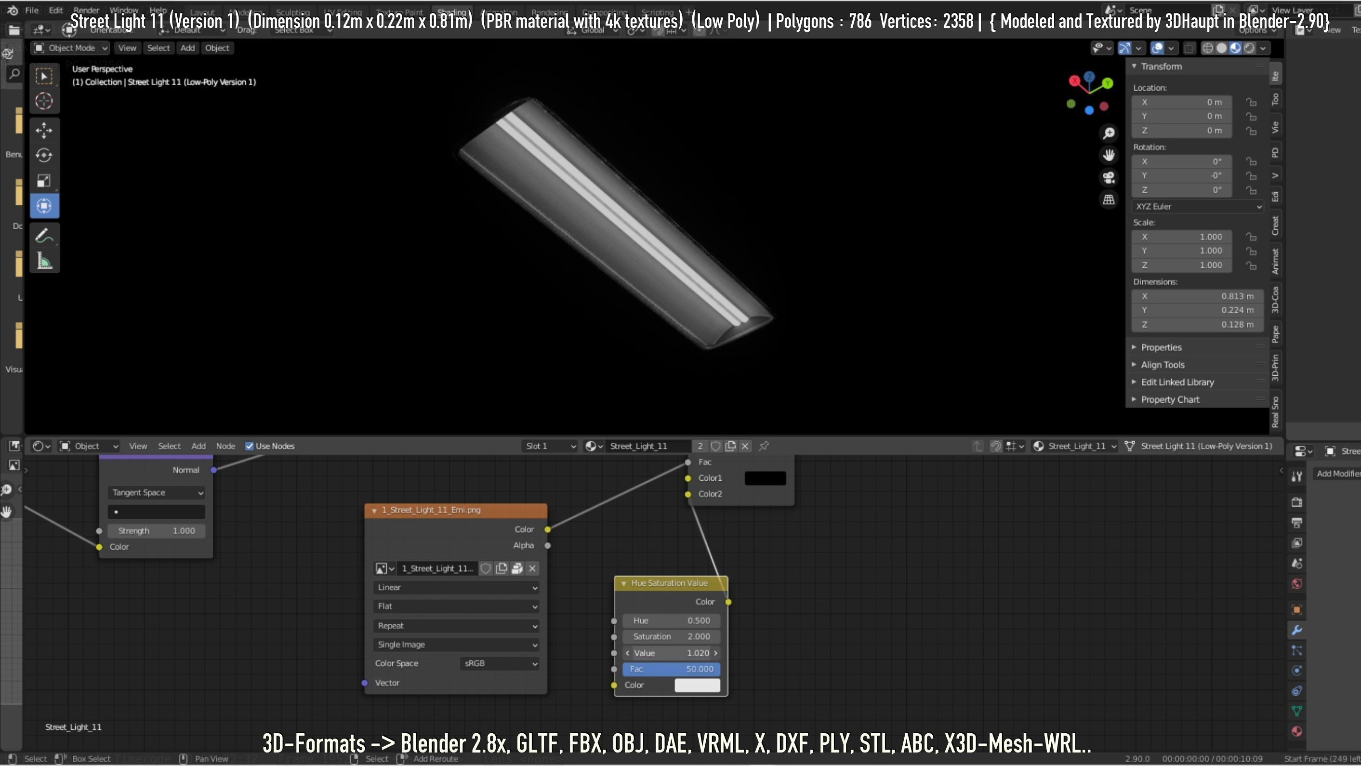Unlink image in 1_Street_Light_11_Emi.png node
1361x766 pixels.
point(532,568)
